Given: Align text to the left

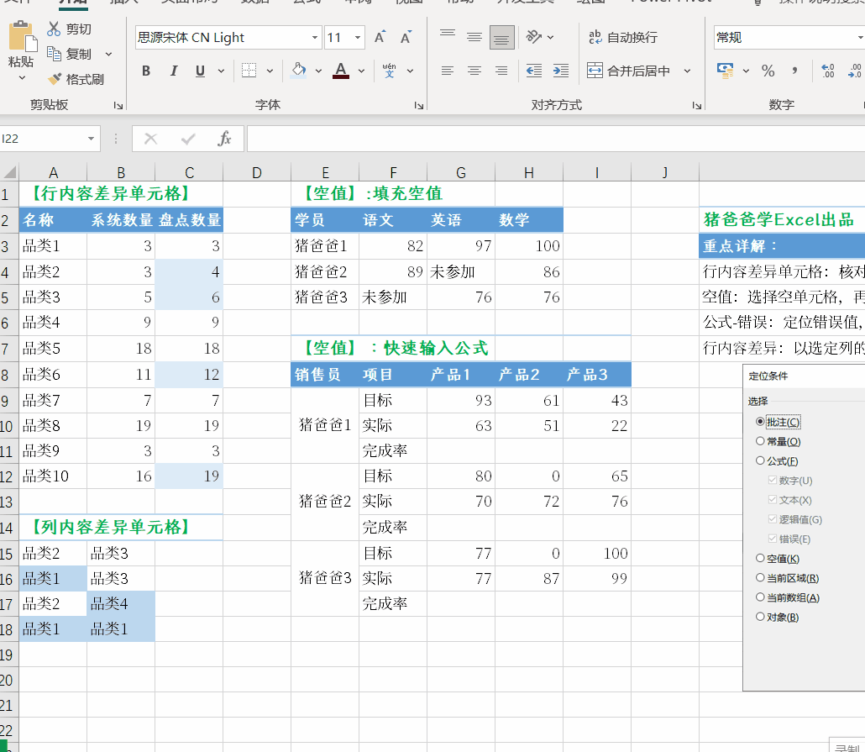Looking at the screenshot, I should point(448,71).
